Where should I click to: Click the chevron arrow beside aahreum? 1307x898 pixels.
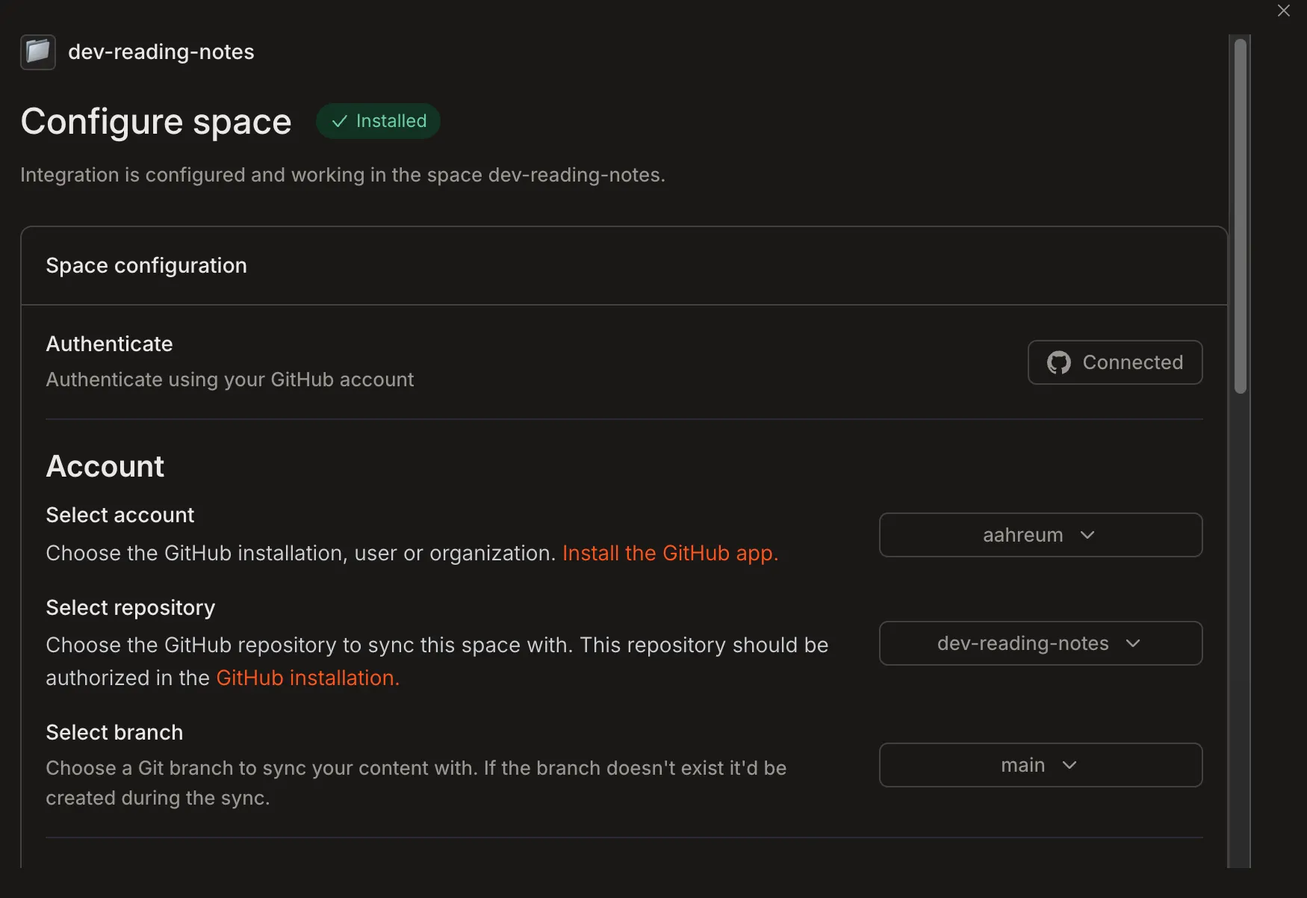1087,535
